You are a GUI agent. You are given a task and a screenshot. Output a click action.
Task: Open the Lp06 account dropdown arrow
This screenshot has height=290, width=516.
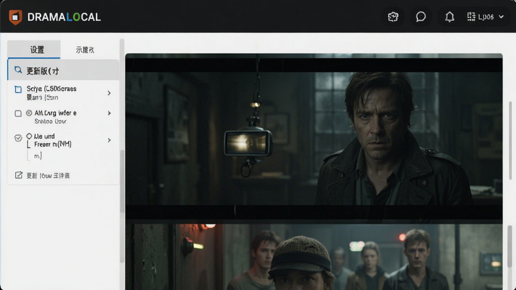(x=501, y=17)
